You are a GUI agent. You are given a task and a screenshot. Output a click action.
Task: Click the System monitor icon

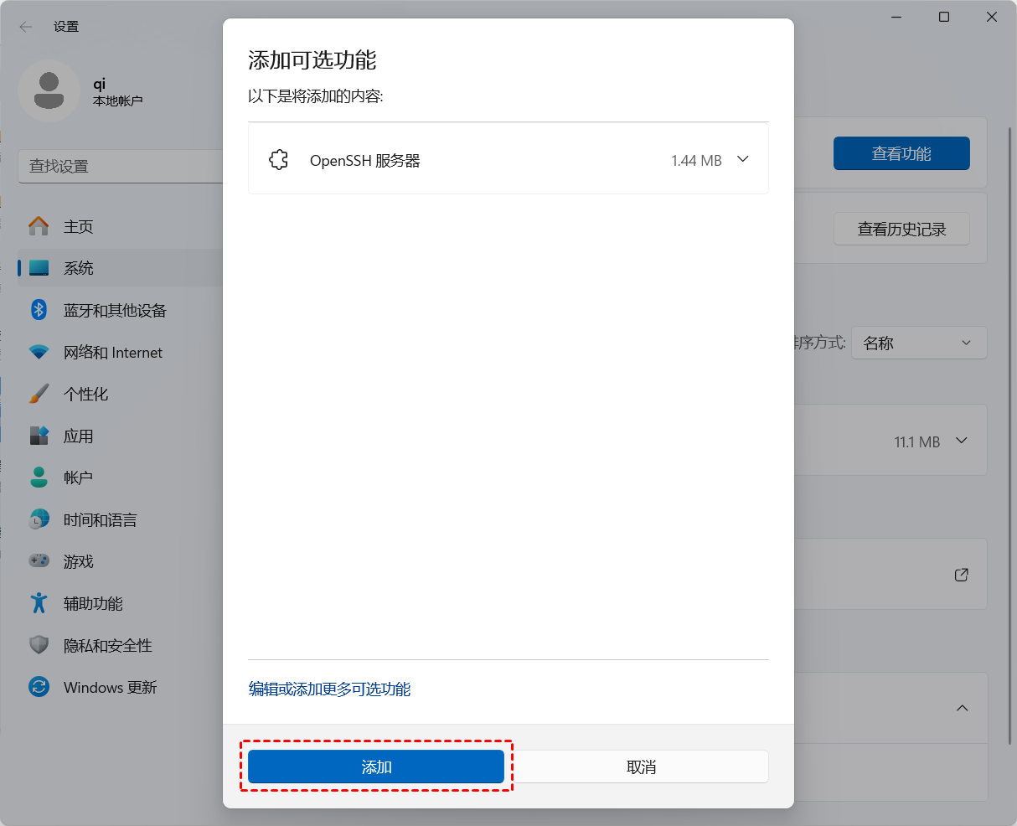pos(39,268)
